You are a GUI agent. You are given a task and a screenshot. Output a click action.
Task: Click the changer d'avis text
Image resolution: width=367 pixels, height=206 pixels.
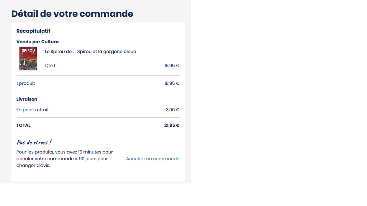[33, 166]
